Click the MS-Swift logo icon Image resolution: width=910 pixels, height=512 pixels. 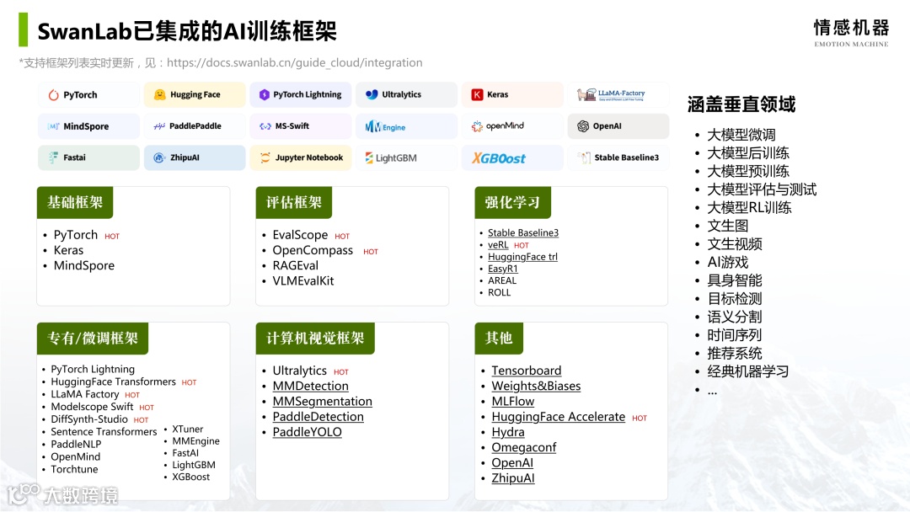[265, 125]
